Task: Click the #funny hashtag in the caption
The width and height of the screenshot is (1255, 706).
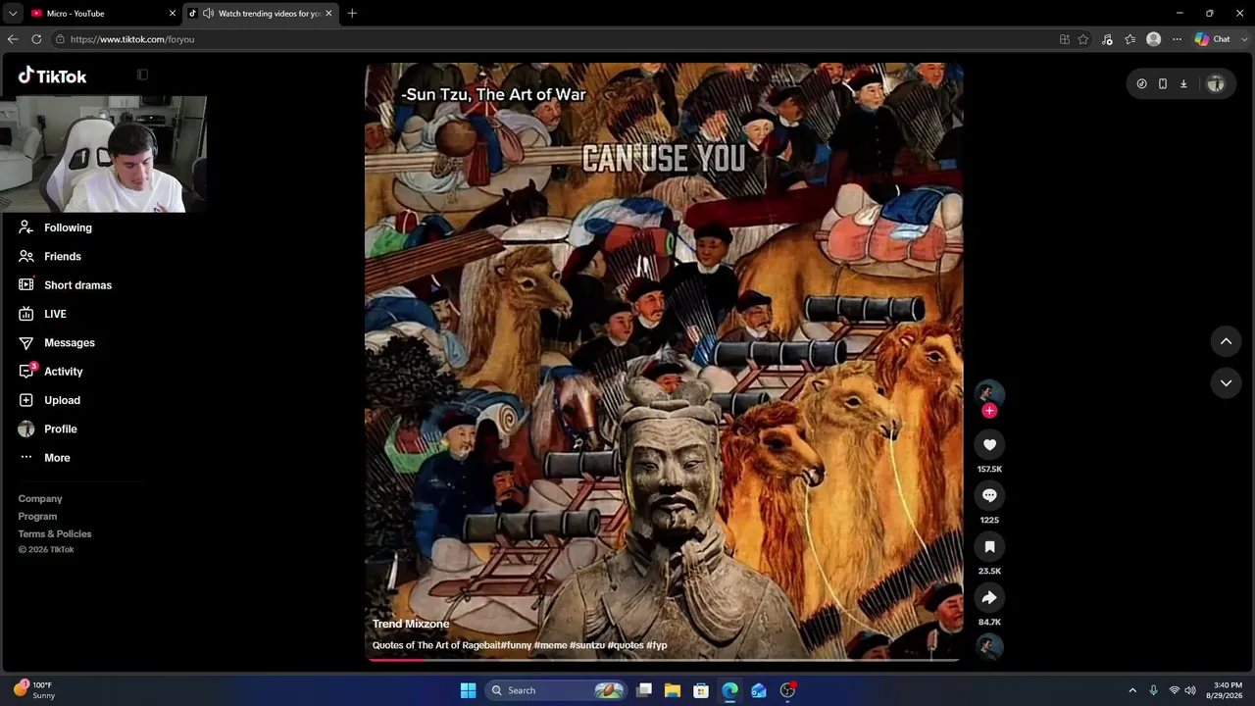Action: pos(516,645)
